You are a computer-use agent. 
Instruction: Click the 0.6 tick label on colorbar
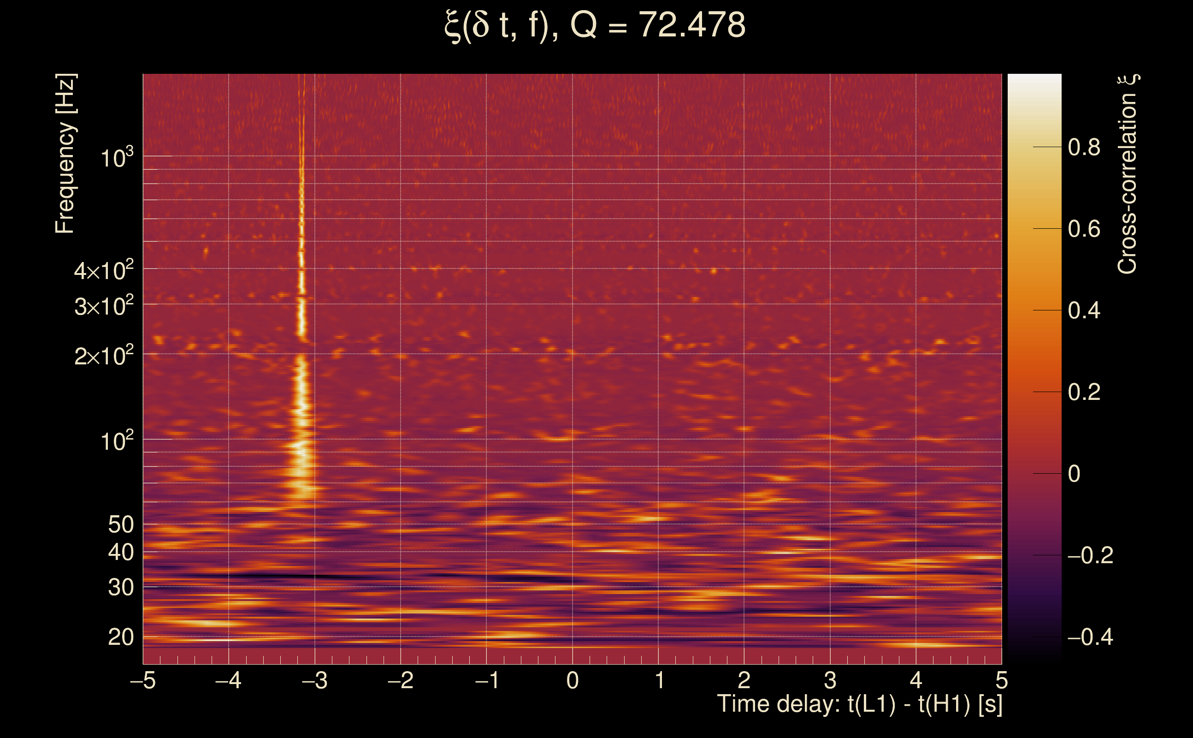point(1084,229)
